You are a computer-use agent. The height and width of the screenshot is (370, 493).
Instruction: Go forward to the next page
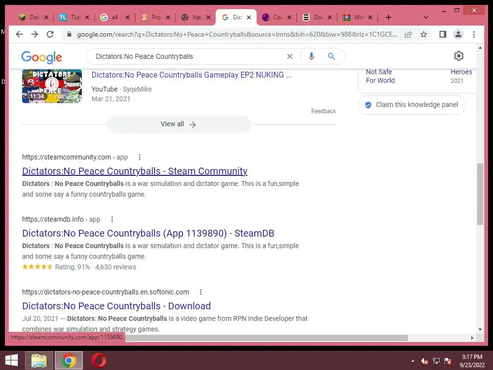35,34
